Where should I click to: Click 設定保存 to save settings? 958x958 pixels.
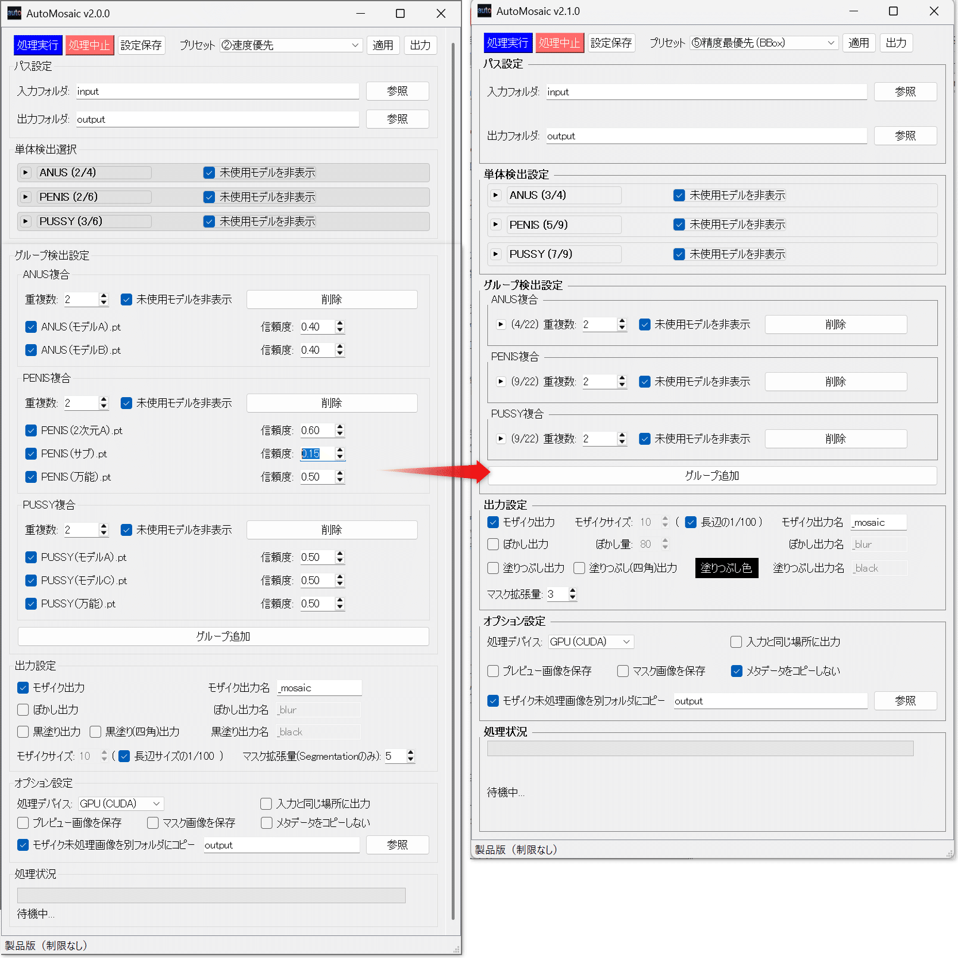pos(141,45)
